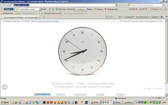Click the add-to-favorites star icon
The image size is (168, 105).
tap(16, 13)
